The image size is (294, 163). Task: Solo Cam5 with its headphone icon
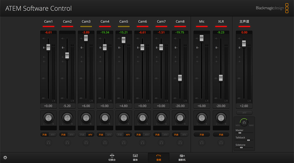coord(124,143)
